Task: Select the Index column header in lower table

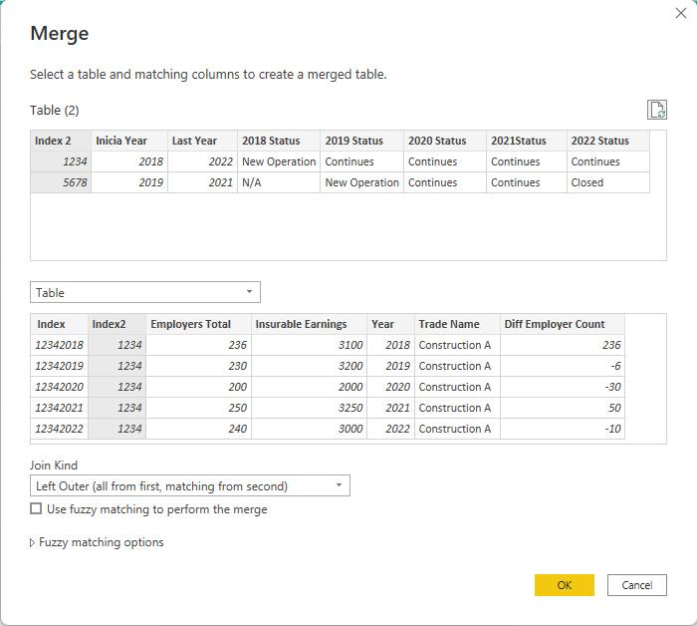Action: (59, 324)
